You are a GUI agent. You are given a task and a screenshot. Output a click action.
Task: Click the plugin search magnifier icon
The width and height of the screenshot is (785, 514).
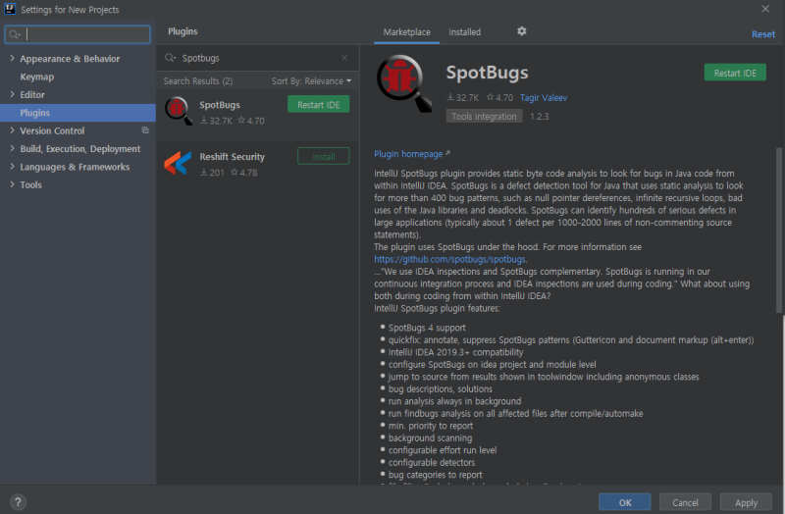point(170,58)
